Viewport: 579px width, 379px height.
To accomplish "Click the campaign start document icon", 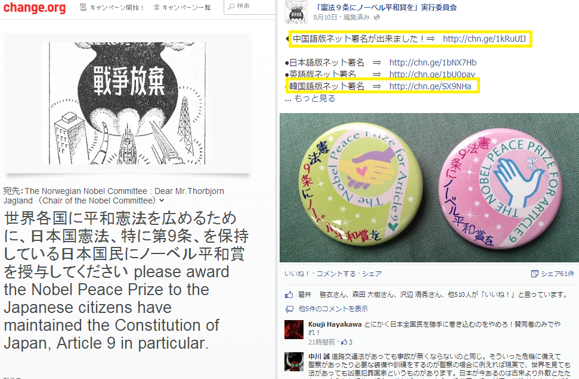I will coord(83,7).
